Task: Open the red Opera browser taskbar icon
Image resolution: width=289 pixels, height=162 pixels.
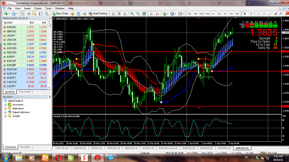Action: 58,158
